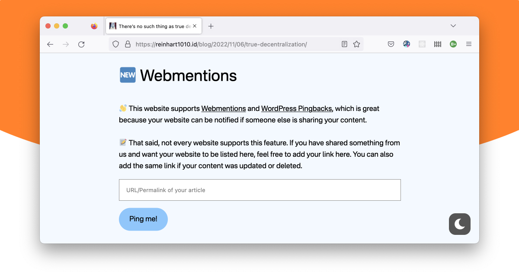
Task: Save page to Pocket
Action: [x=391, y=44]
